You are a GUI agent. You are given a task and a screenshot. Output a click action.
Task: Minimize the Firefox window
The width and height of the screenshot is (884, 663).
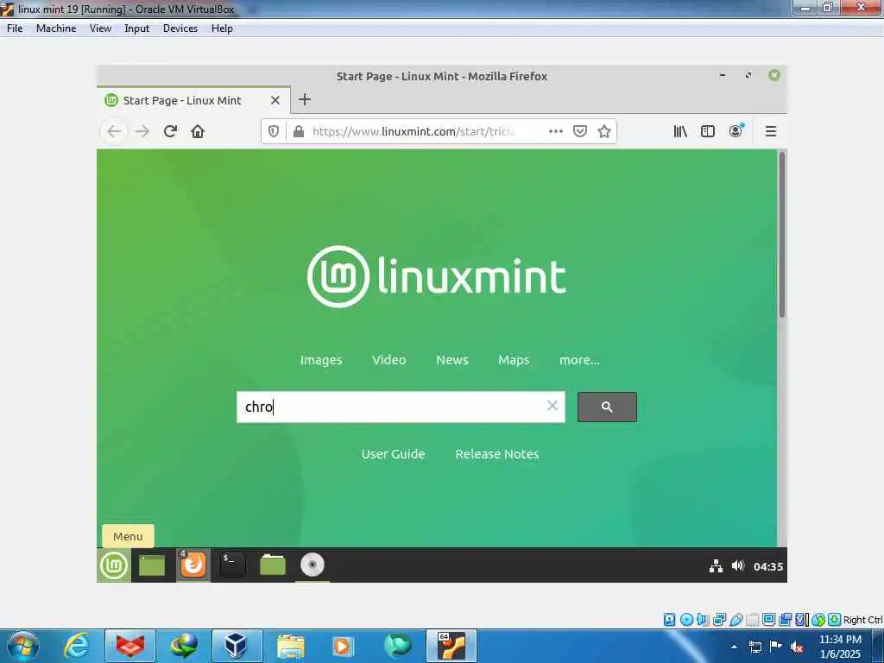point(723,75)
